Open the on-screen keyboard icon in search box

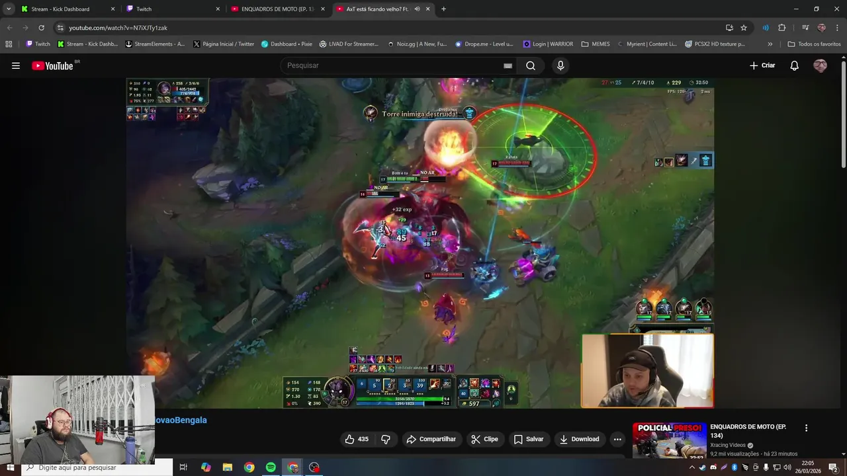(508, 65)
